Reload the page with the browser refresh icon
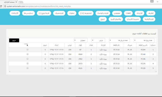Screen dimensions: 162x97 1,6
